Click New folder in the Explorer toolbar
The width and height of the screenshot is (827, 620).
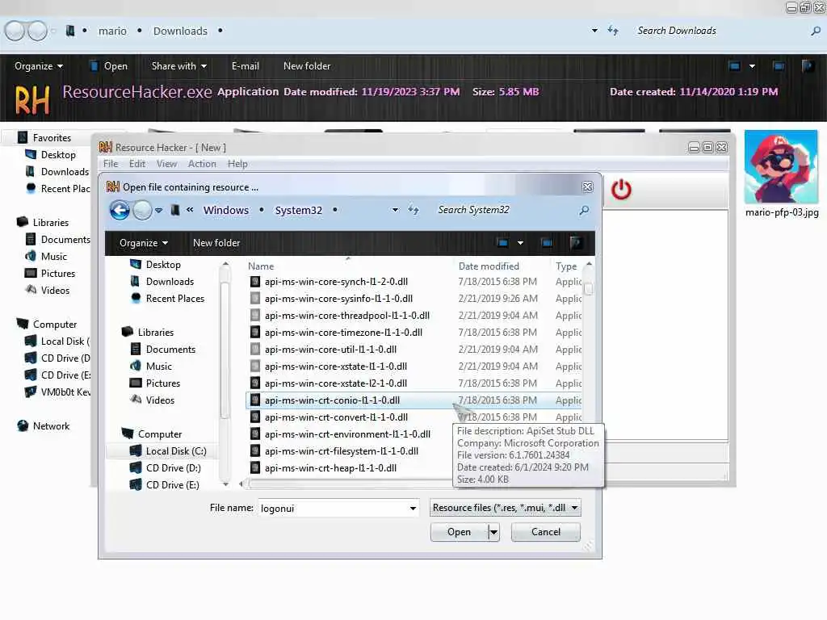point(307,66)
